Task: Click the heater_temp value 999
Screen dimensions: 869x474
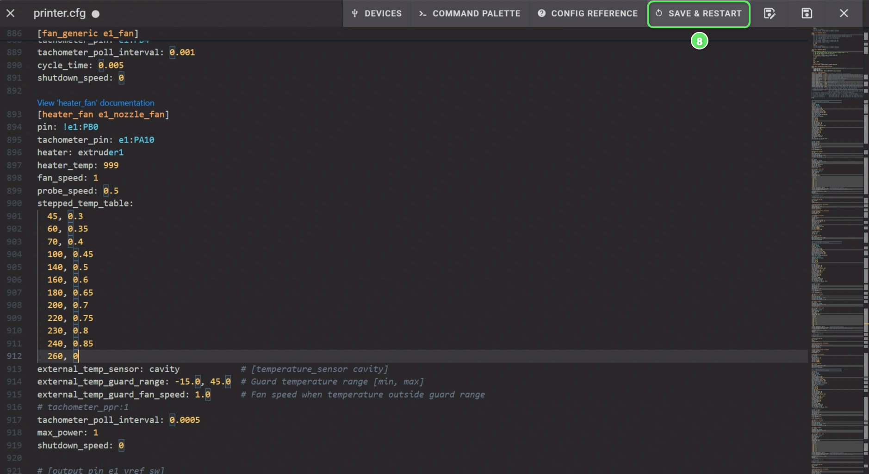Action: (x=111, y=165)
